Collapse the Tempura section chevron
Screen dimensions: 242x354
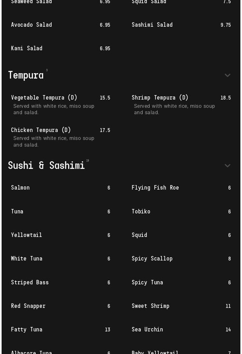click(227, 75)
